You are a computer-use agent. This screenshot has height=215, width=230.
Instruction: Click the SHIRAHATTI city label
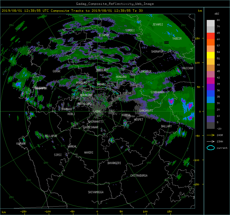click(x=96, y=122)
